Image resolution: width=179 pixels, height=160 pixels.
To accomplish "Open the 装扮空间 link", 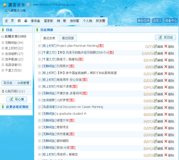I will coord(143,21).
